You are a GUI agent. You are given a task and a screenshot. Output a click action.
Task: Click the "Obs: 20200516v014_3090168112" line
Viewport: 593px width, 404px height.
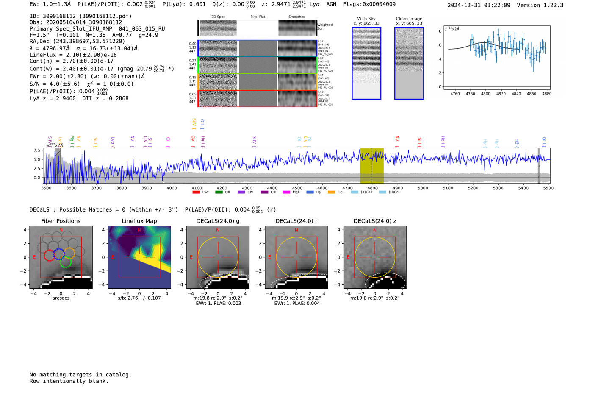coord(76,22)
